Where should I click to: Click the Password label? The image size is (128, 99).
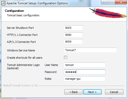coord(50,72)
